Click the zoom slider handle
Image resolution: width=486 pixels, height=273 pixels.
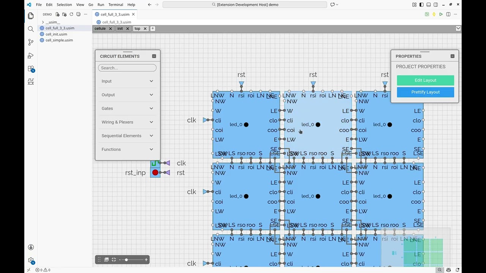coord(126,260)
